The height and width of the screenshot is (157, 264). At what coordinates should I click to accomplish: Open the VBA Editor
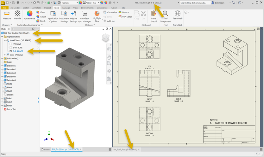click(x=125, y=17)
